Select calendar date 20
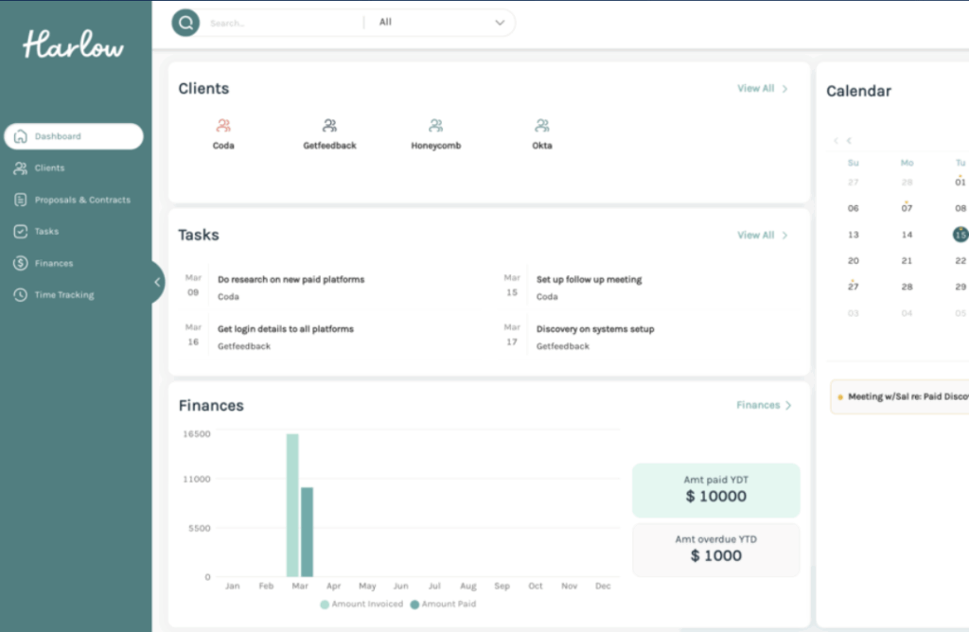 click(853, 261)
